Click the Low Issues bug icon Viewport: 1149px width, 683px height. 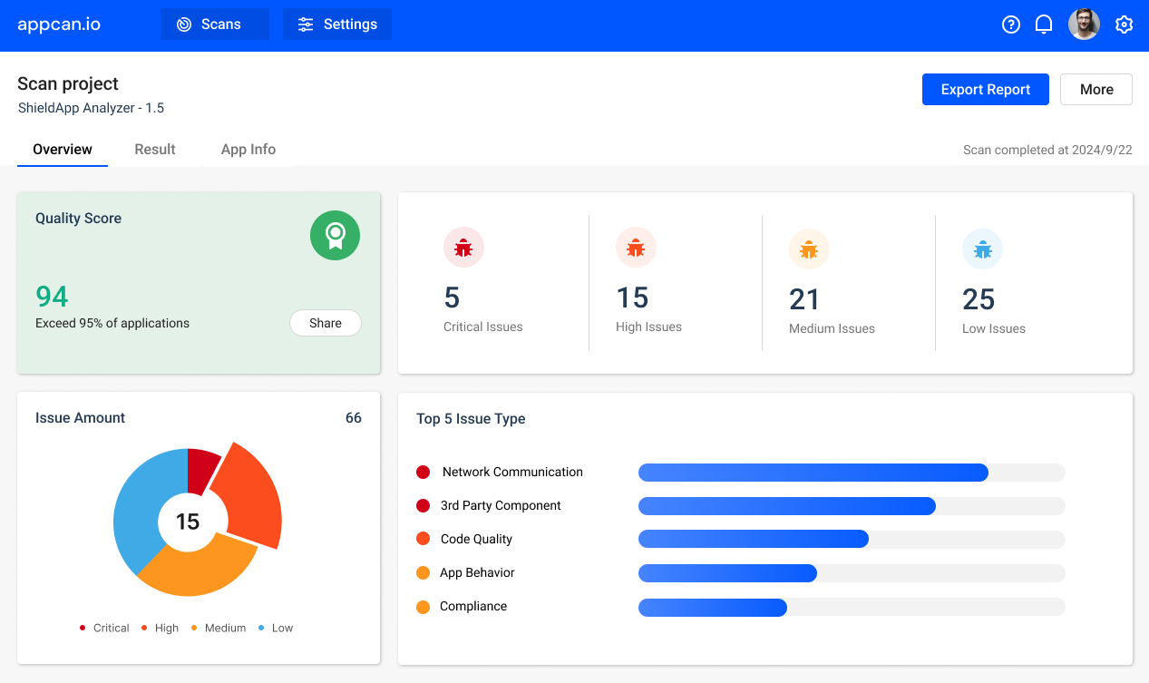982,249
